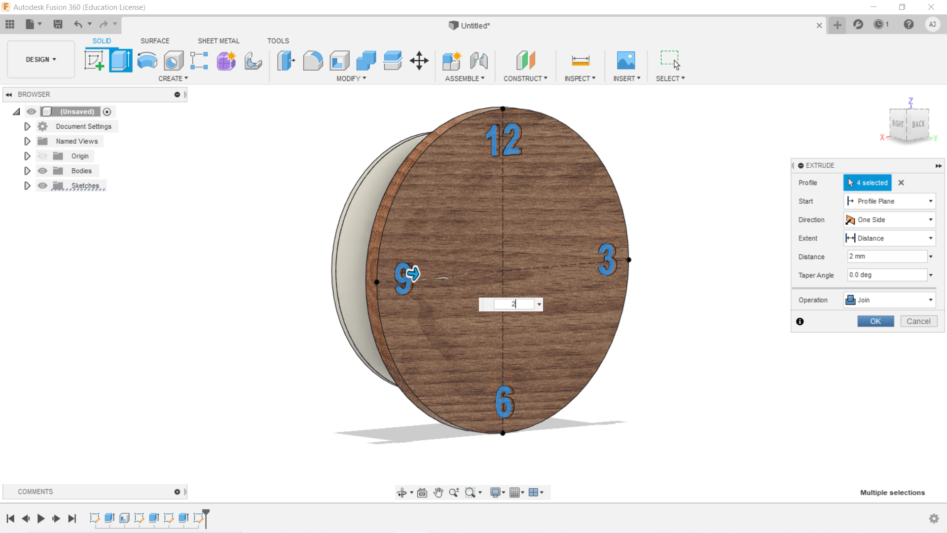
Task: Click the Orbit navigation icon
Action: pyautogui.click(x=401, y=493)
